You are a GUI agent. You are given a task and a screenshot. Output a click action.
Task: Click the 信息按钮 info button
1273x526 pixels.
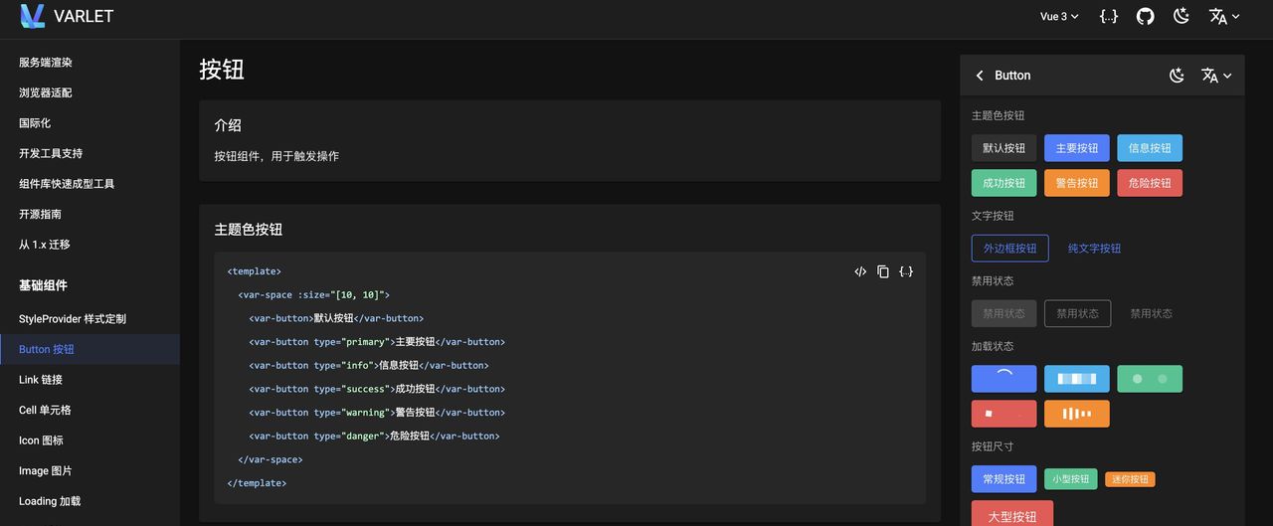point(1150,148)
